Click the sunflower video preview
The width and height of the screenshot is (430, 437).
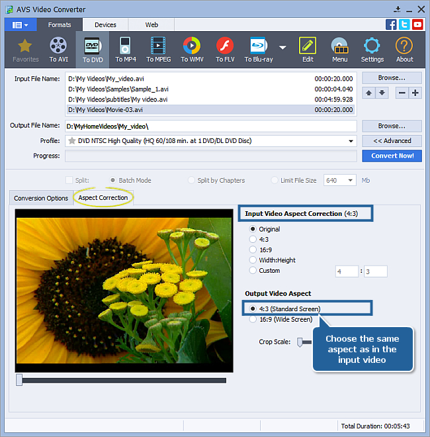[124, 291]
